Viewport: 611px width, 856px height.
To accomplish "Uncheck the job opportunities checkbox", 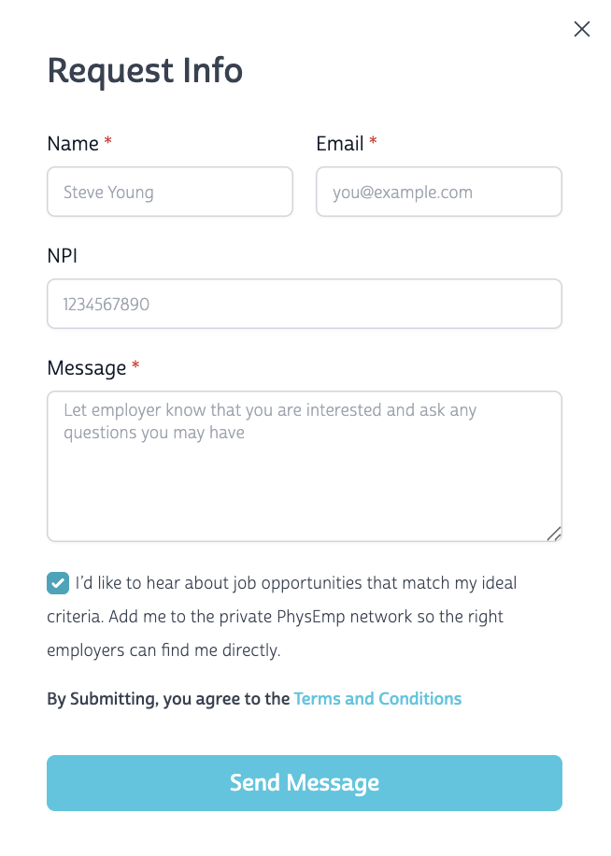I will pos(58,584).
